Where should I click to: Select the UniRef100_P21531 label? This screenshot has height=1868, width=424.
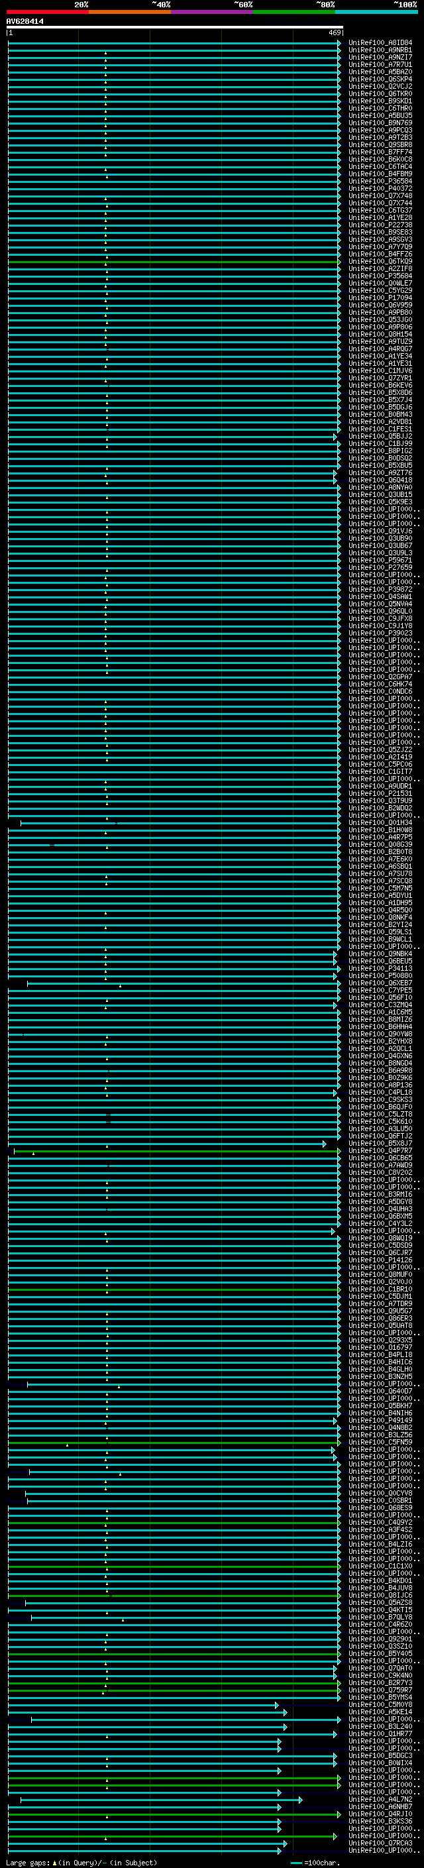point(380,793)
